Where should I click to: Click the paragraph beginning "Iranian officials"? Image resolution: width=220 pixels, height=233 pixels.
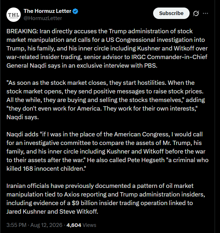click(x=106, y=199)
